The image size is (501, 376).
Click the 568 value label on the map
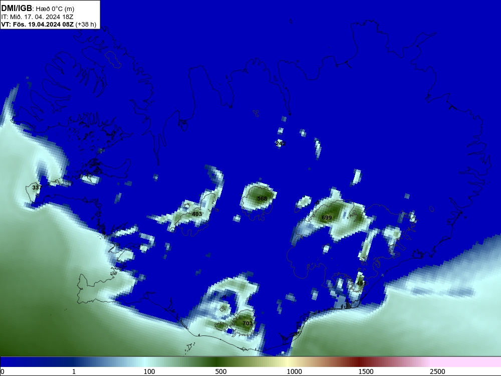click(x=262, y=199)
